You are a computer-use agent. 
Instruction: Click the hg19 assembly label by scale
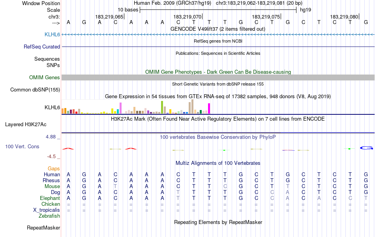click(x=306, y=10)
